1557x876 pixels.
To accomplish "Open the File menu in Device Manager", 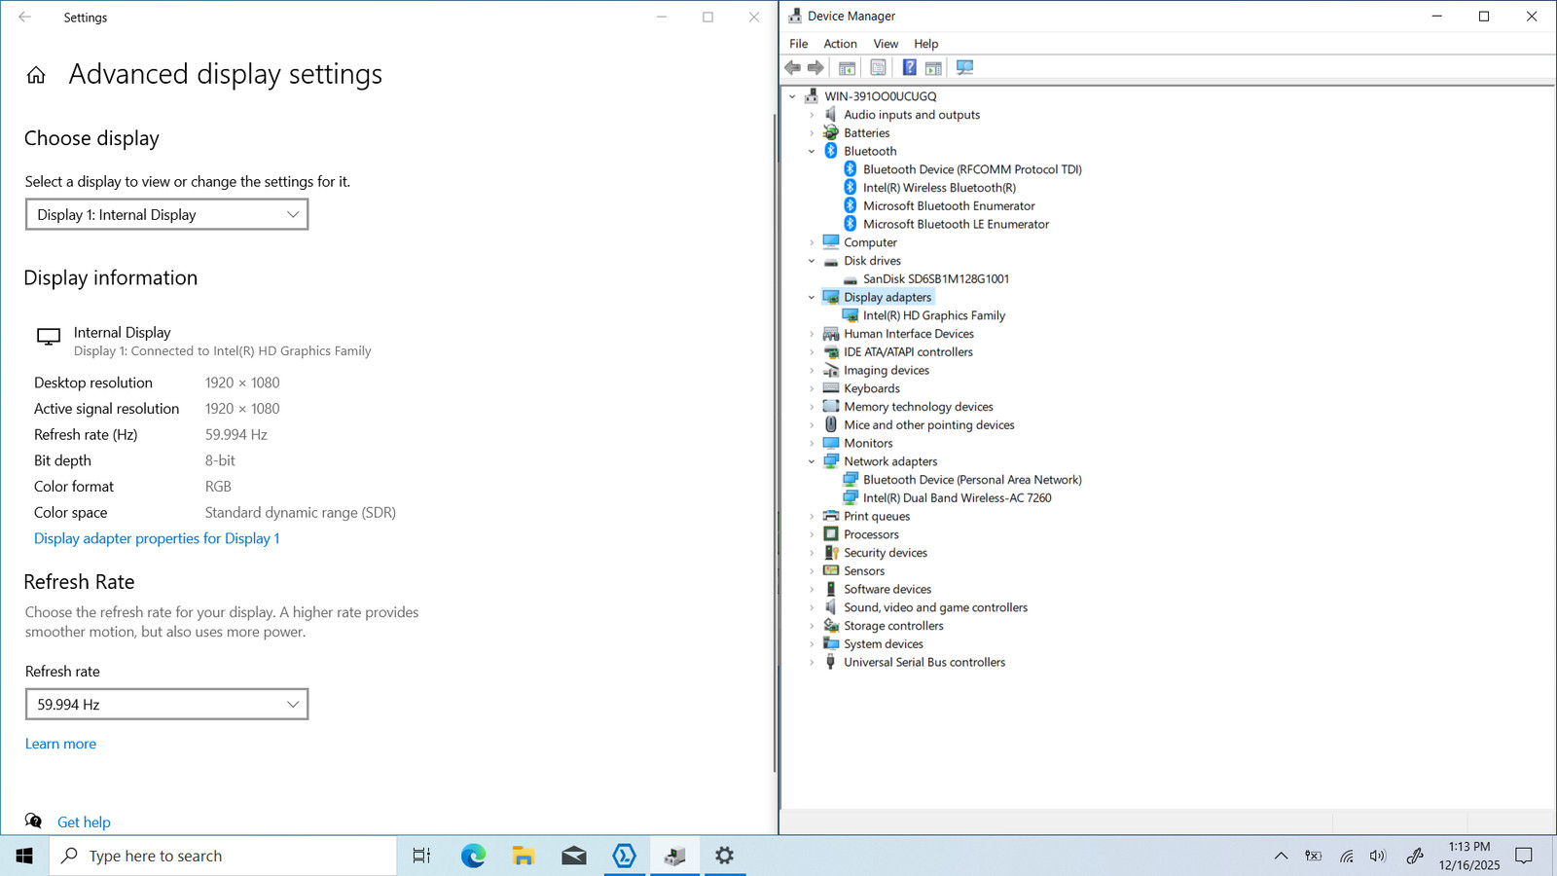I will pyautogui.click(x=798, y=44).
